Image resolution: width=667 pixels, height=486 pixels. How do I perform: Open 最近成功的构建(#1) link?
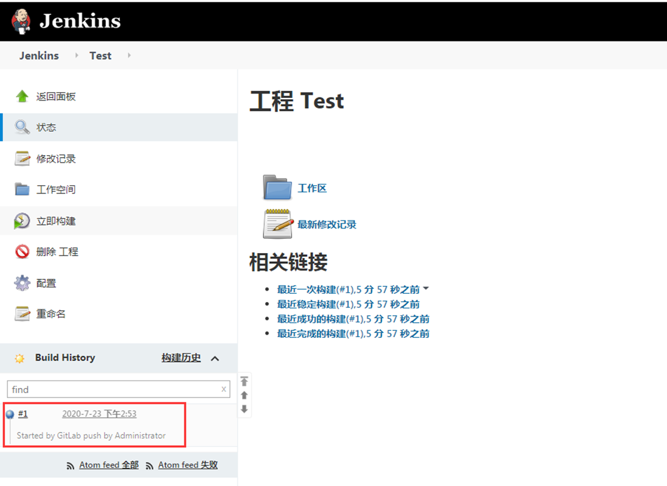pyautogui.click(x=353, y=318)
